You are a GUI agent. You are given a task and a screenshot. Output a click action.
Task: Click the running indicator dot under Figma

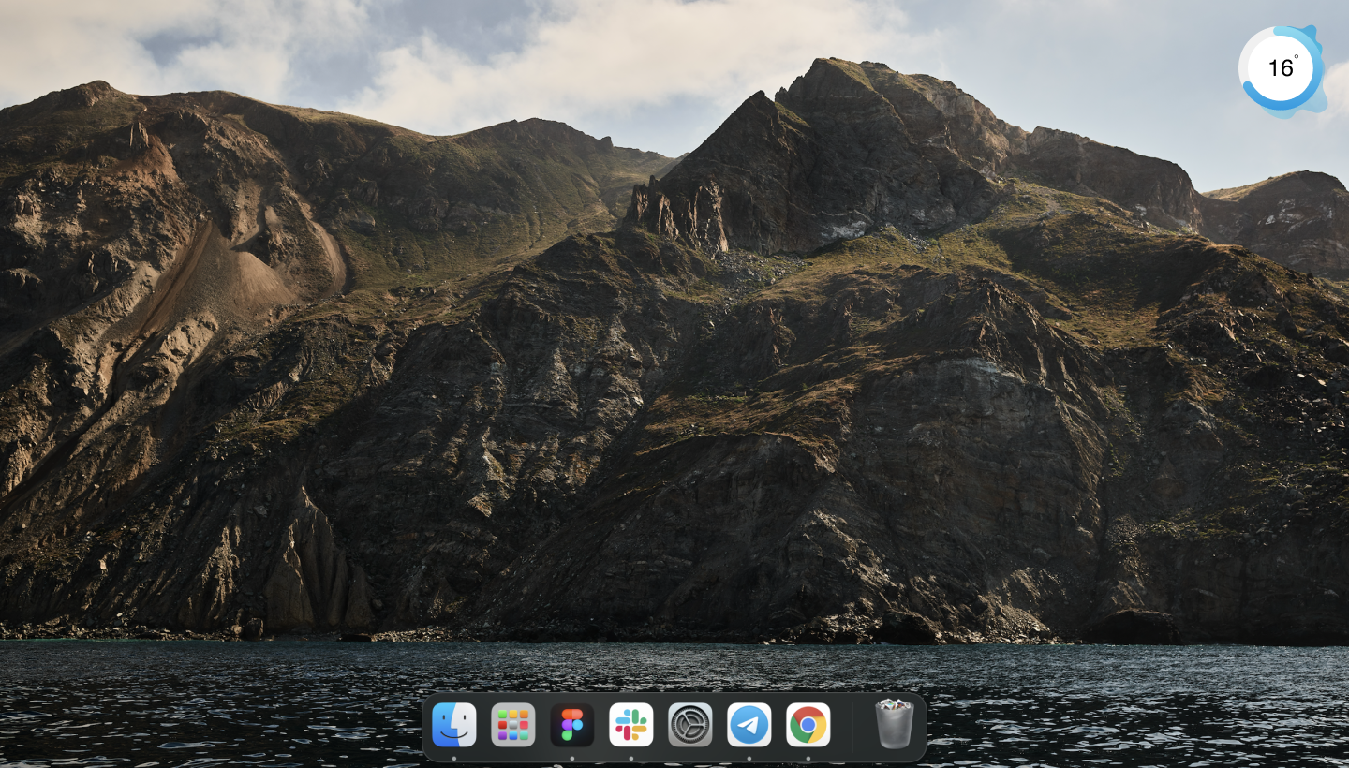tap(572, 758)
